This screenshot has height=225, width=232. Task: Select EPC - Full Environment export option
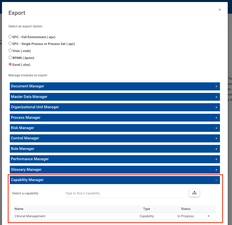tap(10, 36)
